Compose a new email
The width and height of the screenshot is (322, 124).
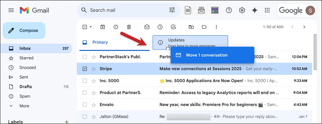(x=24, y=31)
